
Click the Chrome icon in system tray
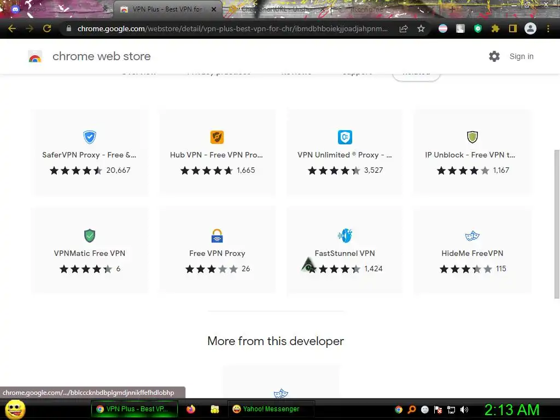[399, 410]
